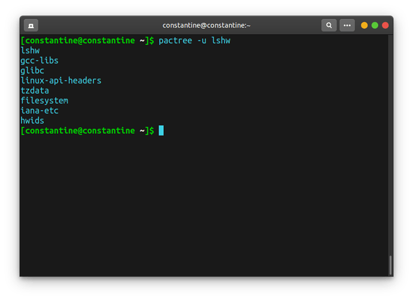Image resolution: width=413 pixels, height=300 pixels.
Task: Maximize the terminal with the green button
Action: [375, 25]
